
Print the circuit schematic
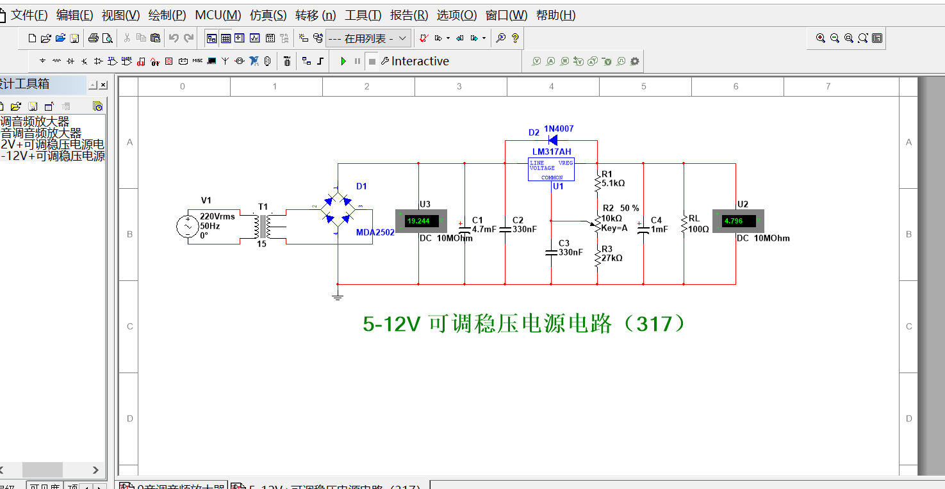93,38
